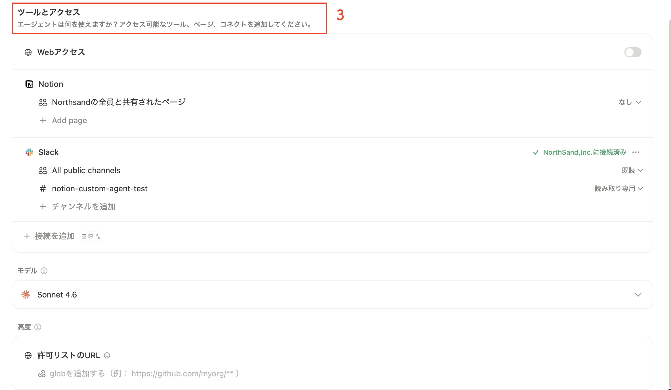
Task: Select the notion-custom-agent-test channel row
Action: [100, 188]
